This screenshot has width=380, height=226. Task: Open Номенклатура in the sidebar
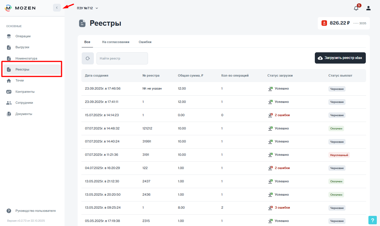[26, 58]
